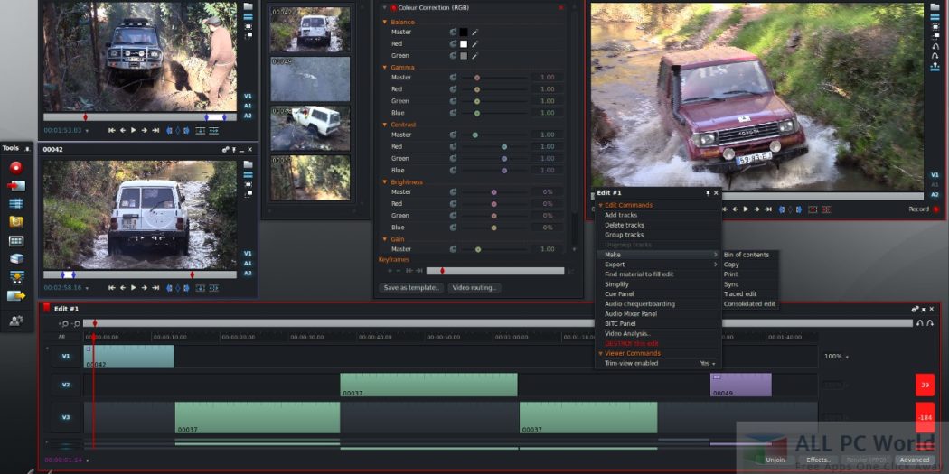Screen dimensions: 949x474
Task: Open the Export submenu
Action: pos(659,265)
